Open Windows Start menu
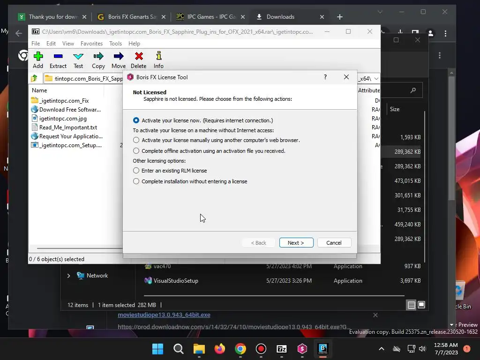480x360 pixels. [x=157, y=349]
